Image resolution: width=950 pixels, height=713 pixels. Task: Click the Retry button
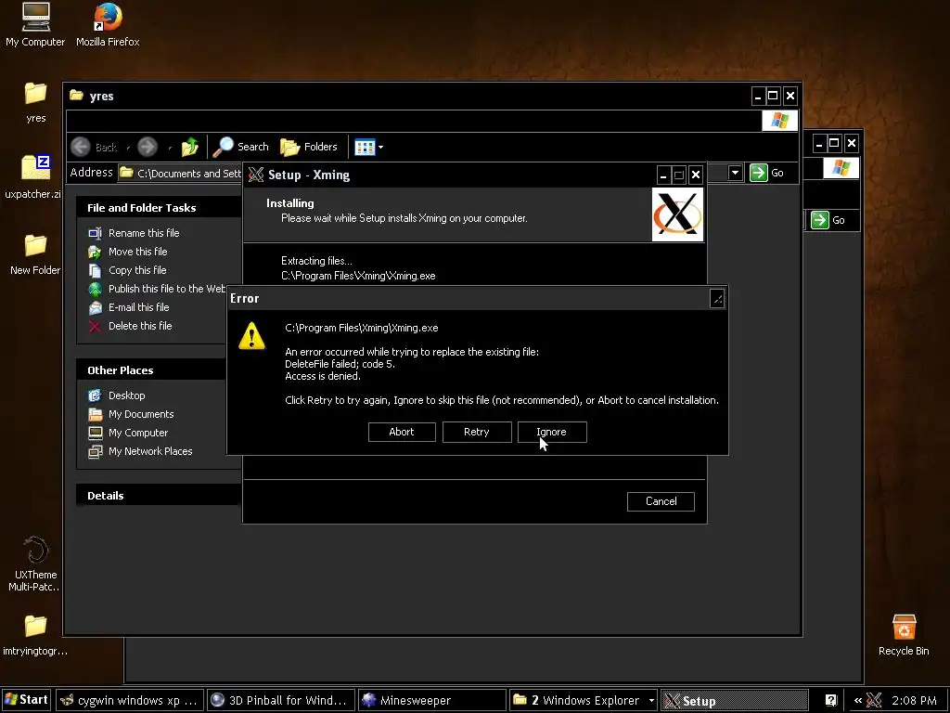477,432
